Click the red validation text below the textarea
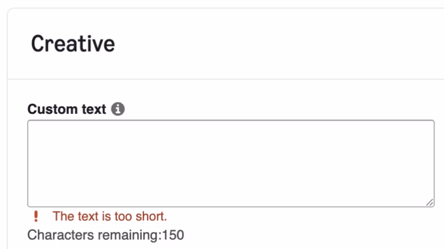The width and height of the screenshot is (444, 249). [x=110, y=216]
